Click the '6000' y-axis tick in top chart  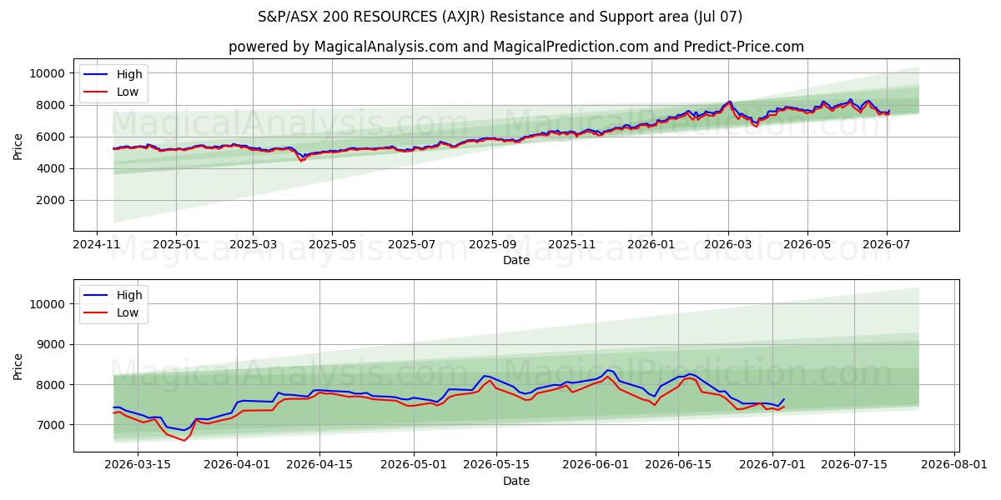pyautogui.click(x=52, y=137)
